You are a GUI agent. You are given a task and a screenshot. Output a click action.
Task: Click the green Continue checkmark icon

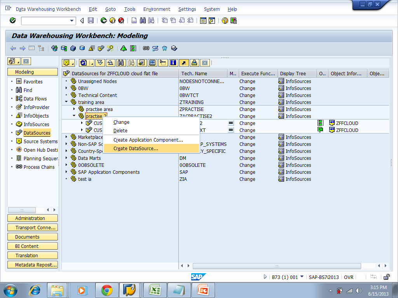point(12,21)
